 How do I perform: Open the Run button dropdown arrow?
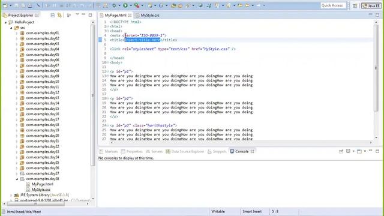[x=131, y=5]
